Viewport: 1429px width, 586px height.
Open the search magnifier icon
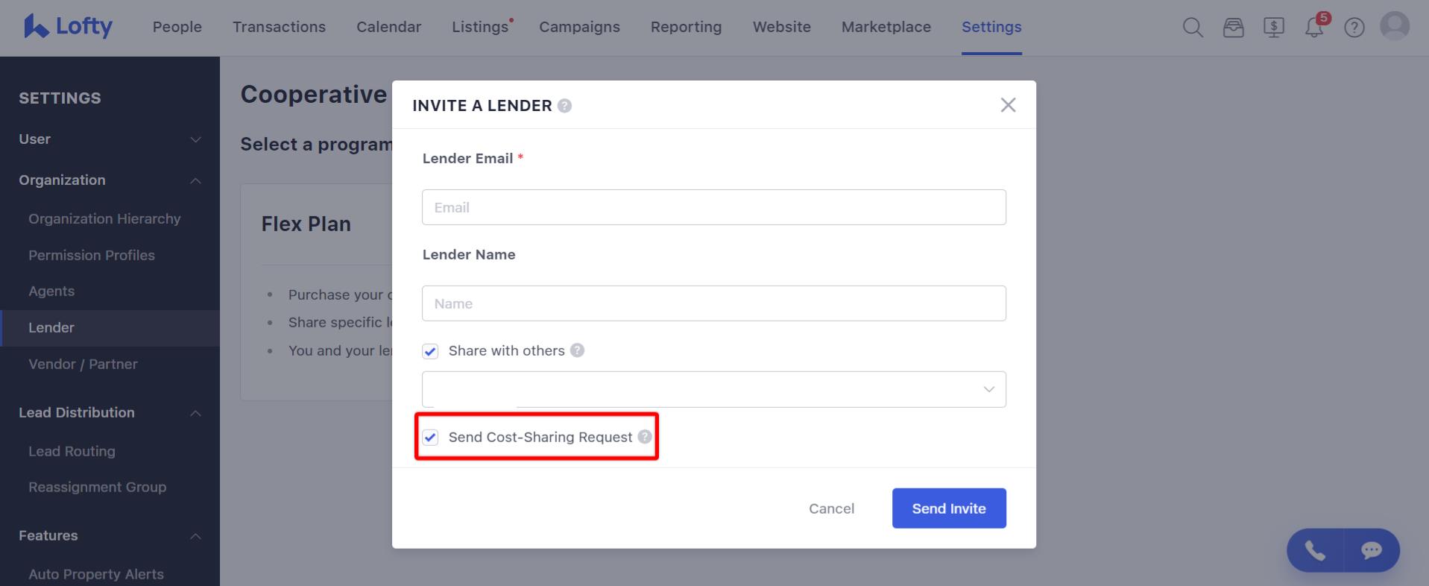point(1193,28)
